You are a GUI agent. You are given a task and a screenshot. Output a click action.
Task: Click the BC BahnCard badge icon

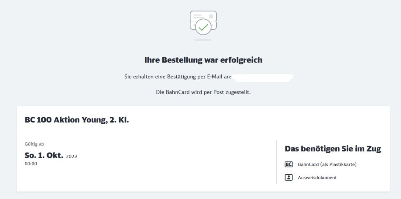[289, 164]
